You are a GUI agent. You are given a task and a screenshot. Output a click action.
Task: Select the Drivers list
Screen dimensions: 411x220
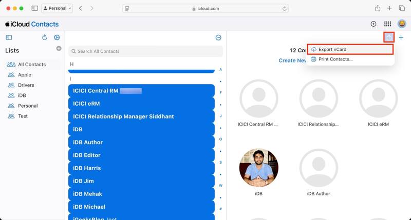33,85
